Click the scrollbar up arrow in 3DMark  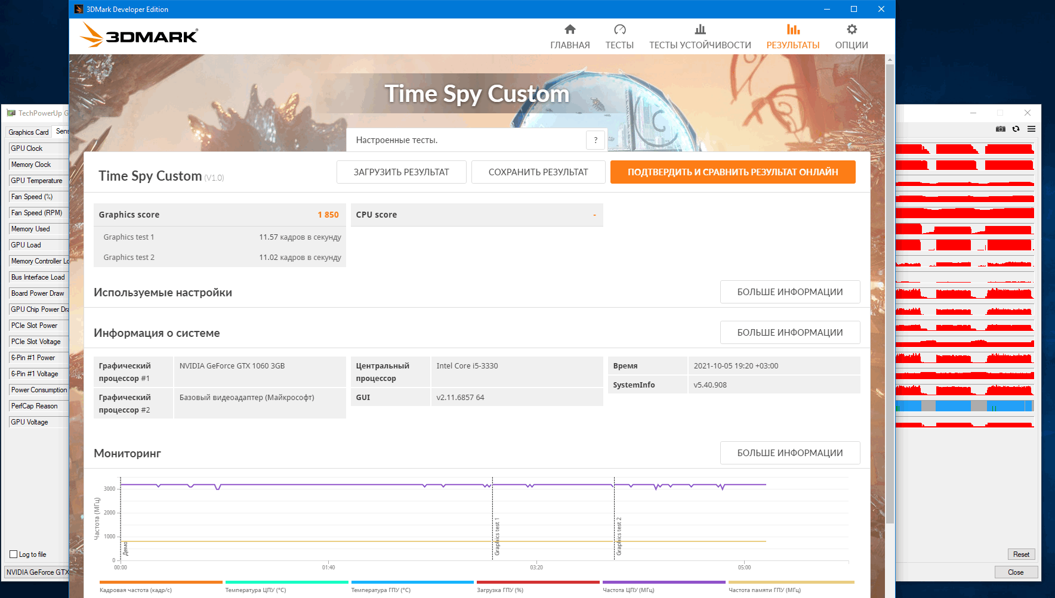pyautogui.click(x=890, y=60)
